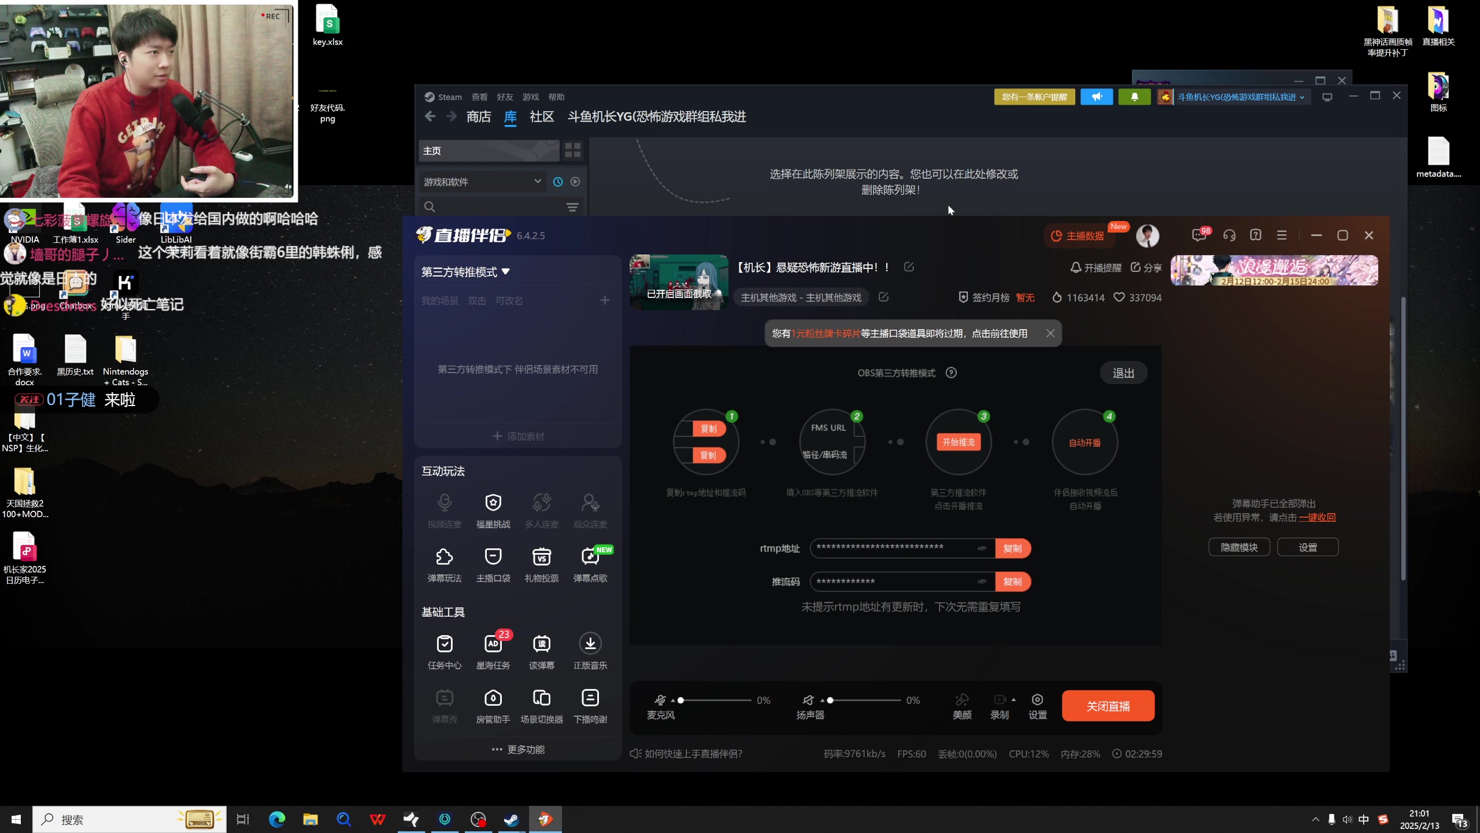Show 推流码 with eye icon
The width and height of the screenshot is (1480, 833).
click(x=982, y=581)
